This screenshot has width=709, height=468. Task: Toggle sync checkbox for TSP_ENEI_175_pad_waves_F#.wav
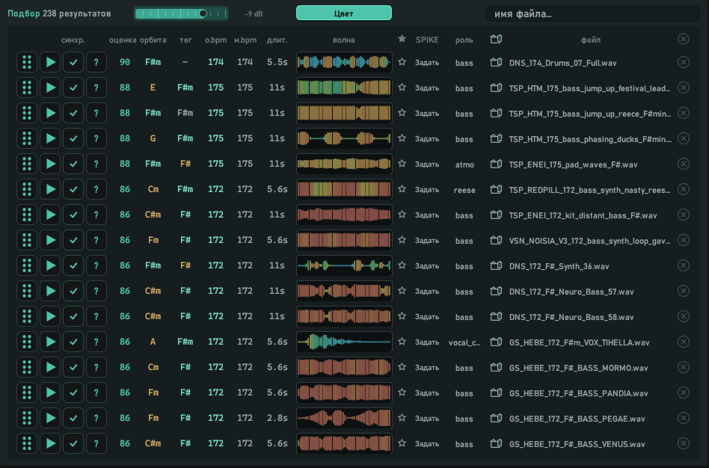73,164
